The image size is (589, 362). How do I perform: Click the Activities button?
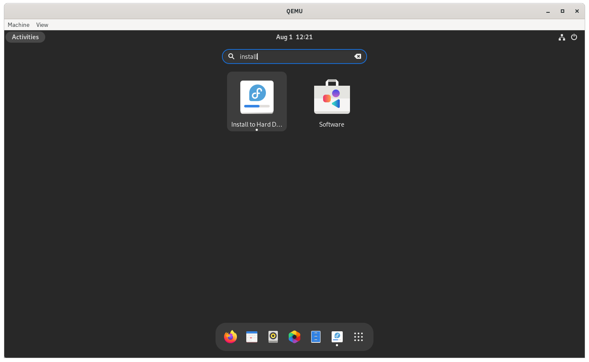[25, 37]
